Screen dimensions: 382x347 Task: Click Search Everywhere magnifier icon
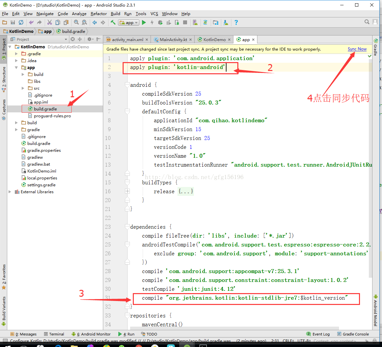tap(367, 22)
